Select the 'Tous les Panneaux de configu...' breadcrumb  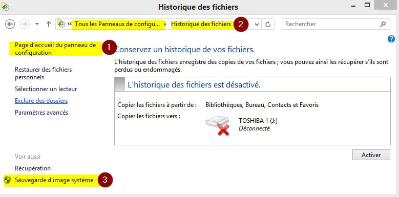(x=118, y=24)
